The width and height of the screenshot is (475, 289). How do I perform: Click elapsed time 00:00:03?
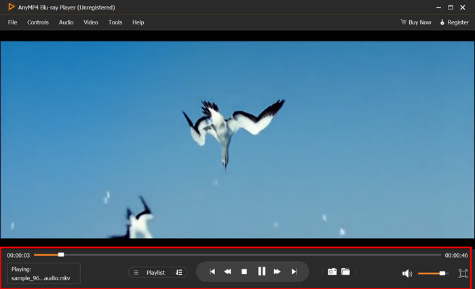[x=18, y=255]
